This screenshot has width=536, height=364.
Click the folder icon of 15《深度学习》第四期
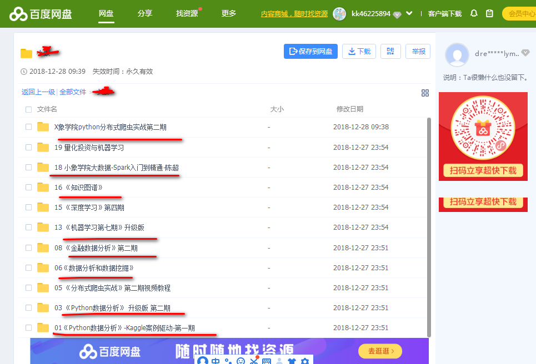tap(43, 208)
